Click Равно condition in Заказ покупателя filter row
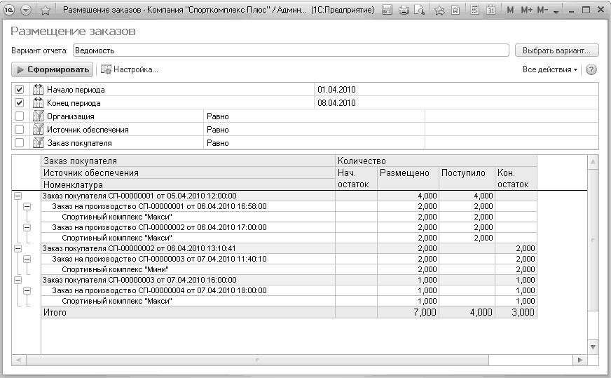The image size is (611, 378). click(x=218, y=143)
